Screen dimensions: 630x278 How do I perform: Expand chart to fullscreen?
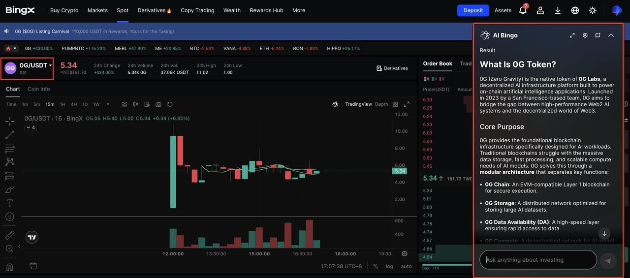coord(407,104)
